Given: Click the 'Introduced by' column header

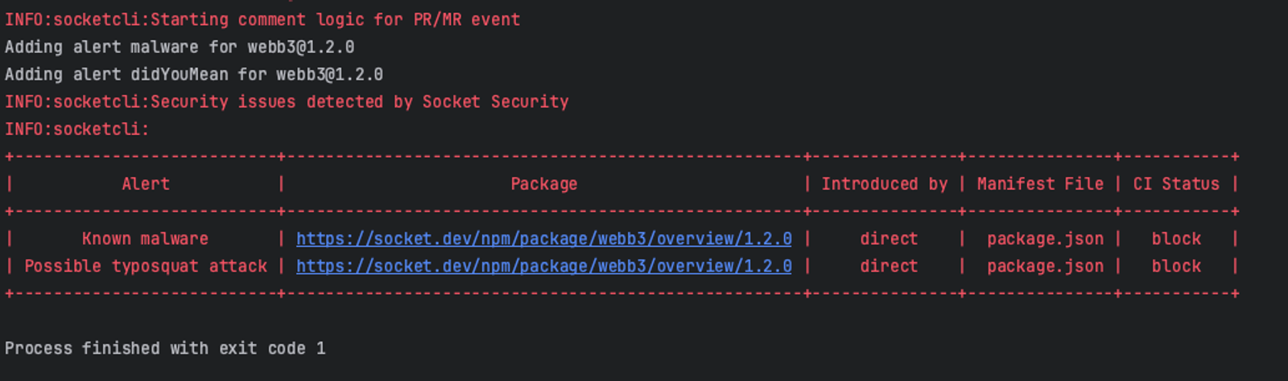Looking at the screenshot, I should (x=885, y=184).
